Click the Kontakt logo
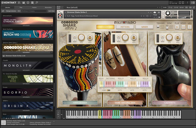Screen dimensions: 196x128 [9, 3]
